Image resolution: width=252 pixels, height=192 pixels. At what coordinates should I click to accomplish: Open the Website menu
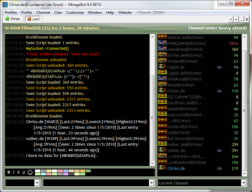(x=125, y=13)
